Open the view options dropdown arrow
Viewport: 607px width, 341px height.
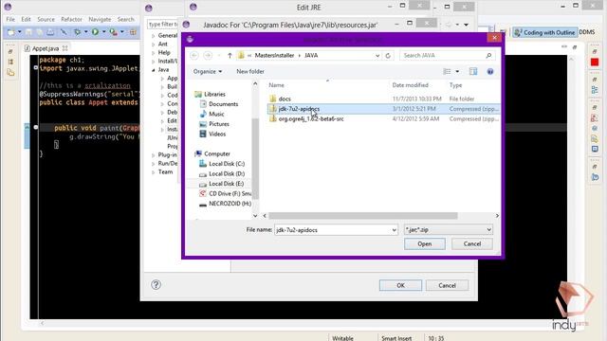pos(457,72)
